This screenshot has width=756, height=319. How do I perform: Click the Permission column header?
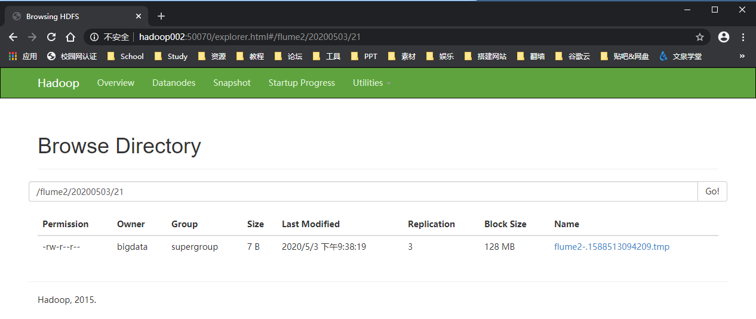click(x=66, y=224)
